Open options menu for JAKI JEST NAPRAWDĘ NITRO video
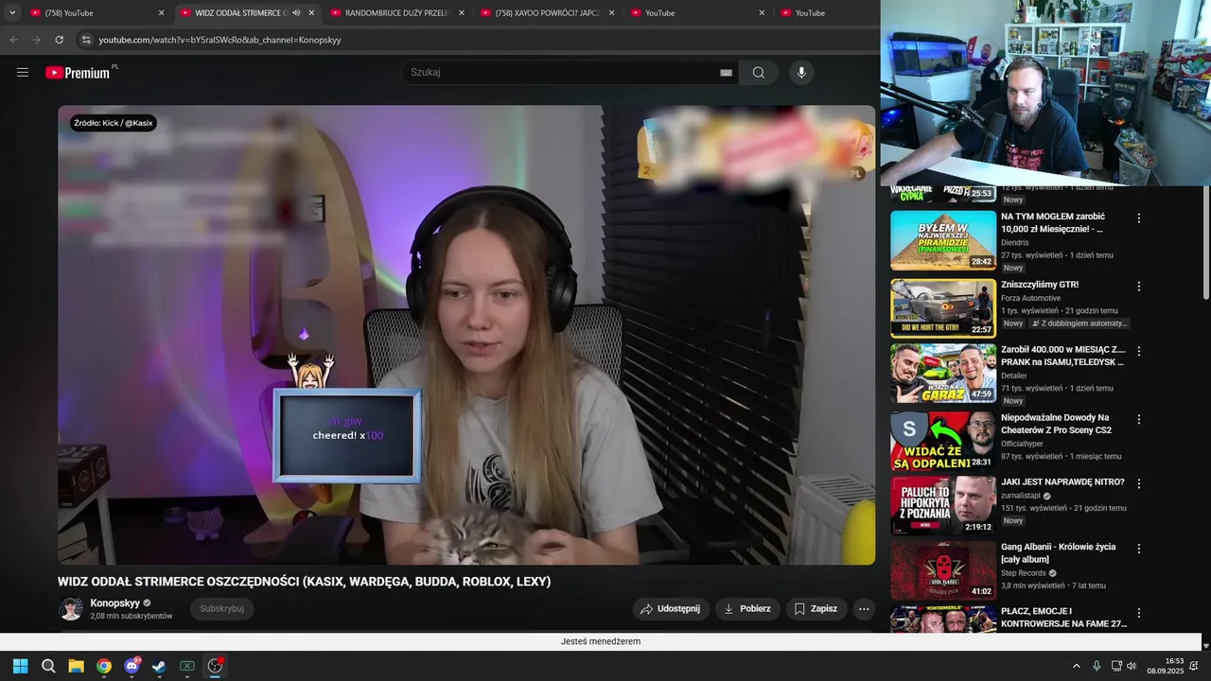1211x681 pixels. (x=1139, y=483)
